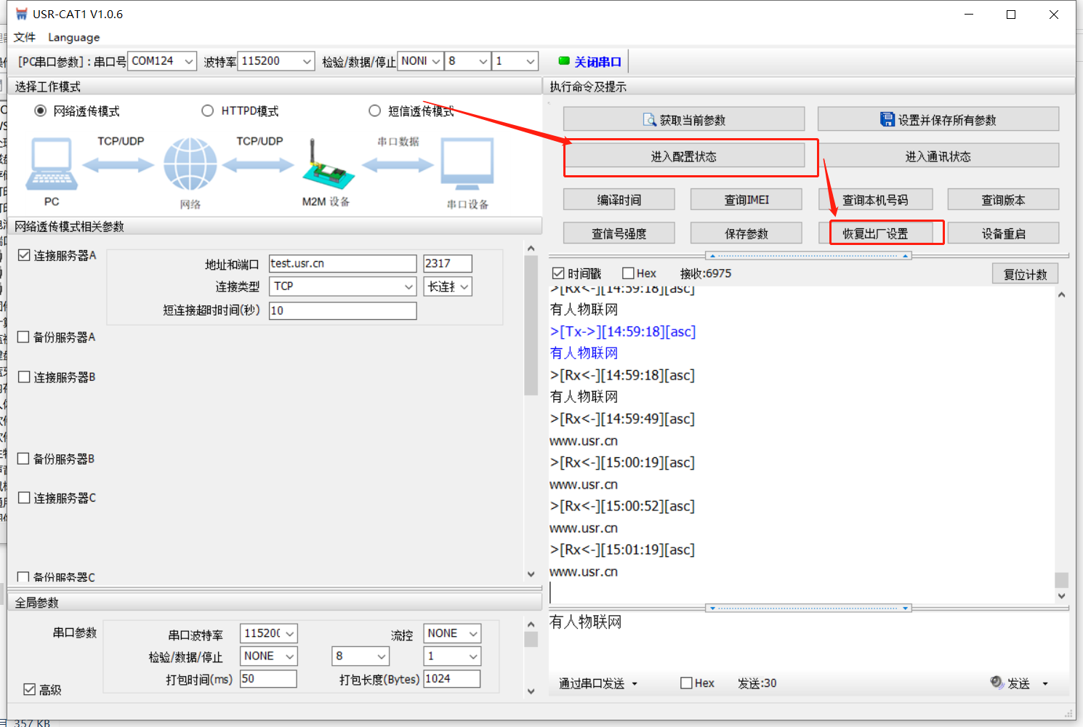
Task: Enable the backup server A checkbox
Action: click(x=24, y=337)
